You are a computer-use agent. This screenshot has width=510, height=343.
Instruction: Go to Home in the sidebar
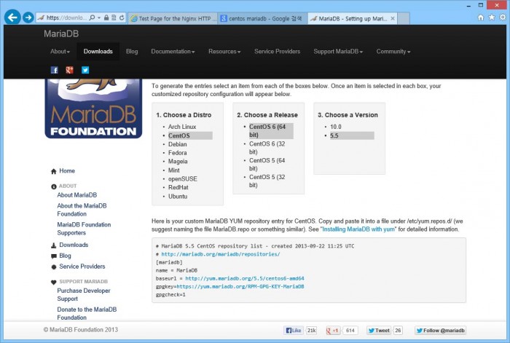pyautogui.click(x=67, y=171)
